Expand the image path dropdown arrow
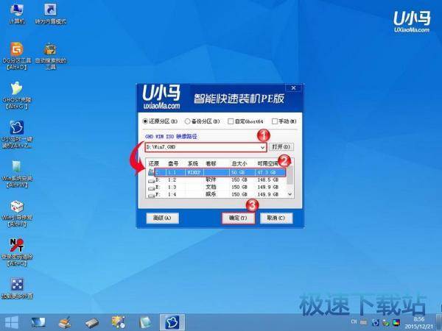This screenshot has width=442, height=331. click(262, 147)
